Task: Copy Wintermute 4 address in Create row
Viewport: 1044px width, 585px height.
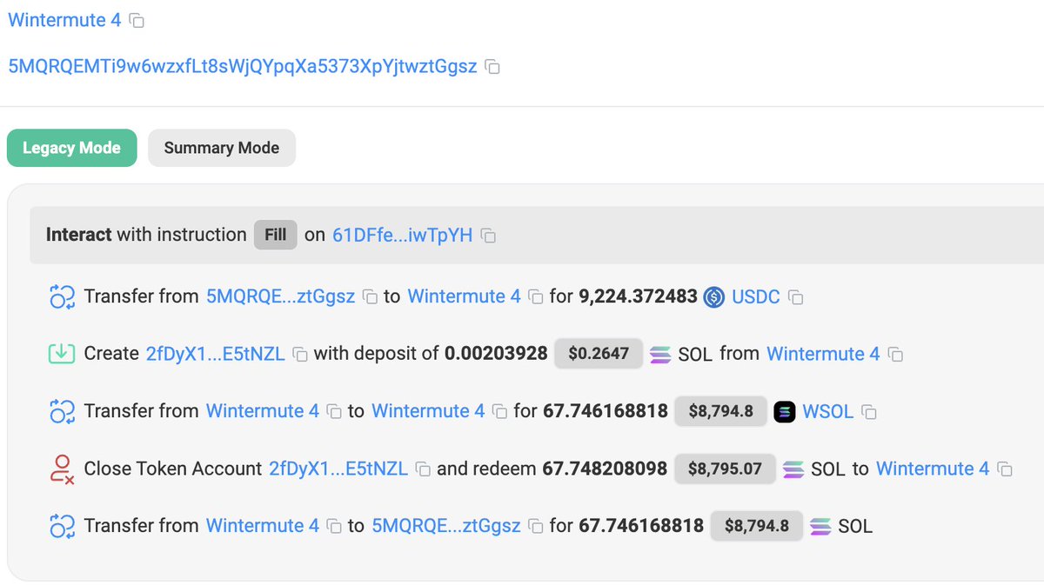Action: click(x=895, y=355)
